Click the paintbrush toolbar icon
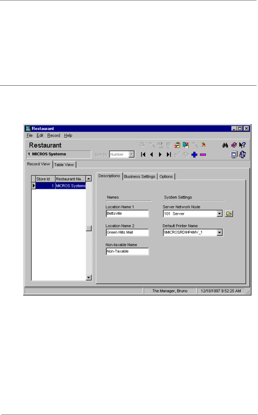 point(203,145)
